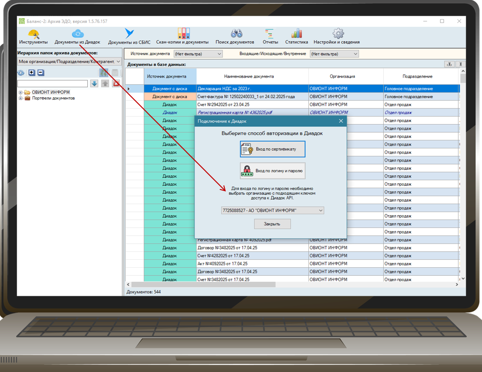The height and width of the screenshot is (372, 482).
Task: Clear tree search with red X button
Action: point(116,83)
